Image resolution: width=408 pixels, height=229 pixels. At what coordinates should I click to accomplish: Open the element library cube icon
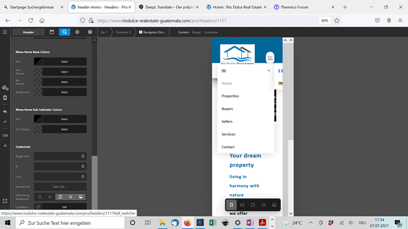(90, 32)
